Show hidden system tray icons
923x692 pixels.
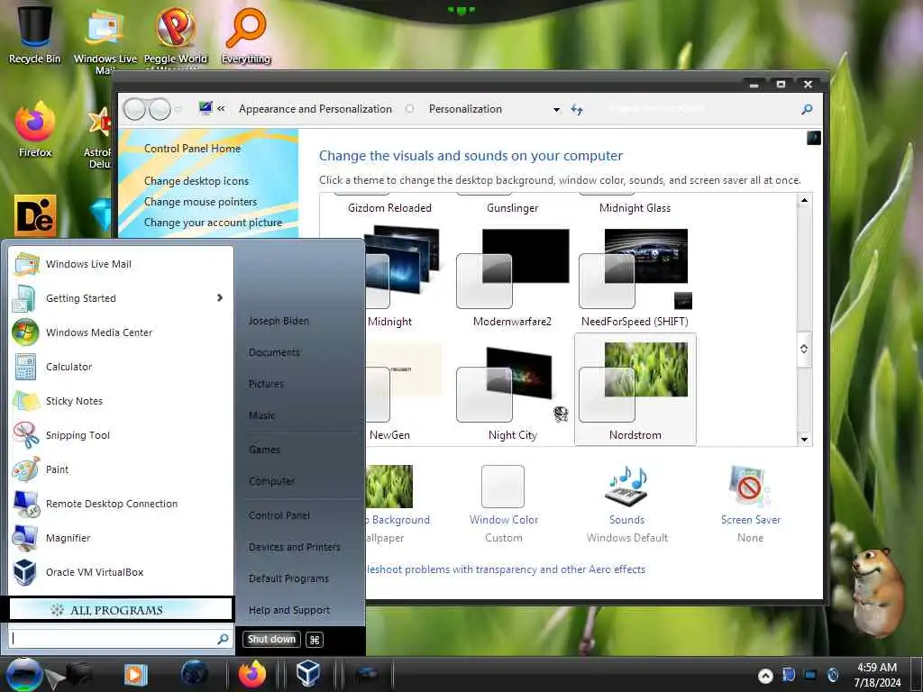[765, 676]
